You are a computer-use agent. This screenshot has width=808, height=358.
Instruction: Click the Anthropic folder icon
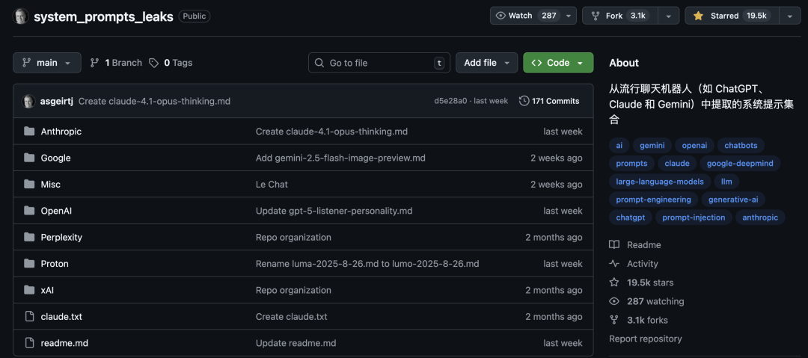29,132
